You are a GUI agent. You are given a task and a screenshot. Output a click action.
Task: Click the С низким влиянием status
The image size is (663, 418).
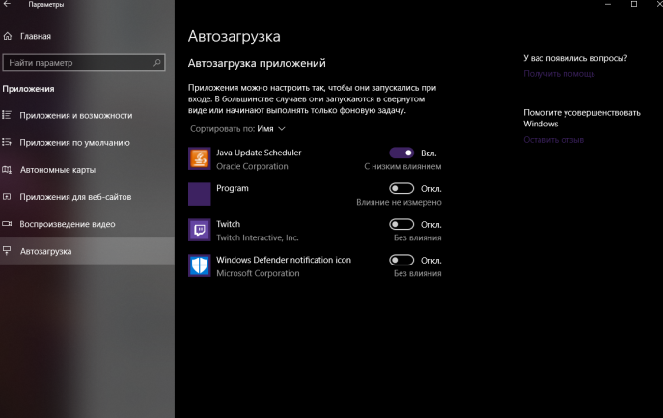(402, 166)
